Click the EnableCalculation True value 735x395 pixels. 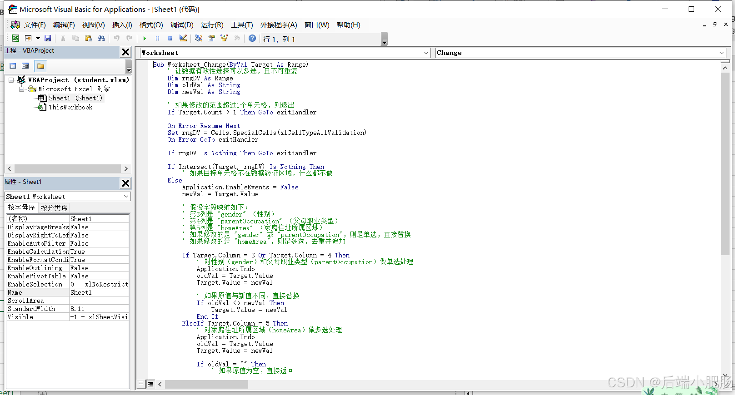coord(99,252)
